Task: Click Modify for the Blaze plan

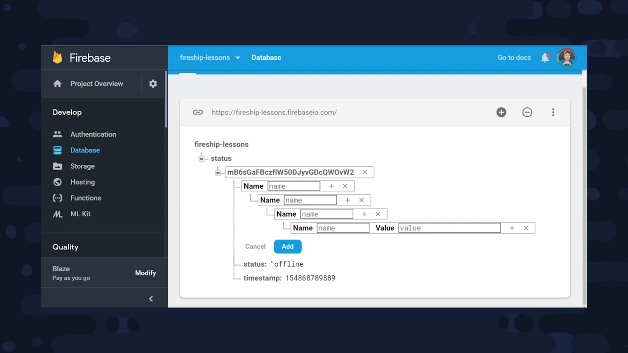Action: pos(146,273)
